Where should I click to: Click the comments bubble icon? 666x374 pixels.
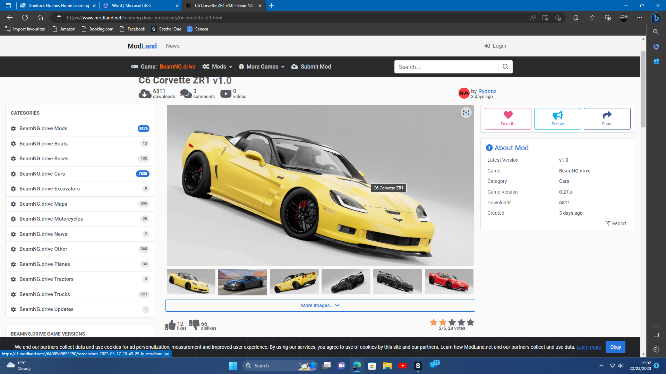tap(186, 94)
